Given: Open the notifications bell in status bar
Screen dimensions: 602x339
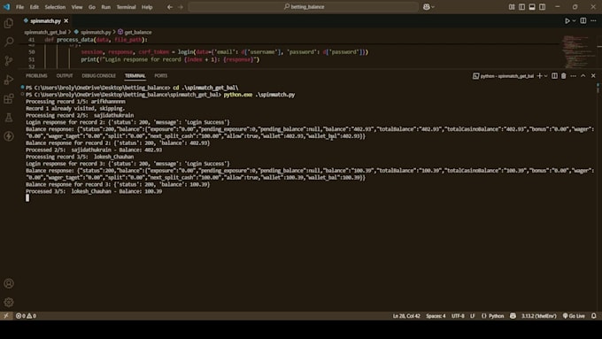Looking at the screenshot, I should (x=593, y=316).
